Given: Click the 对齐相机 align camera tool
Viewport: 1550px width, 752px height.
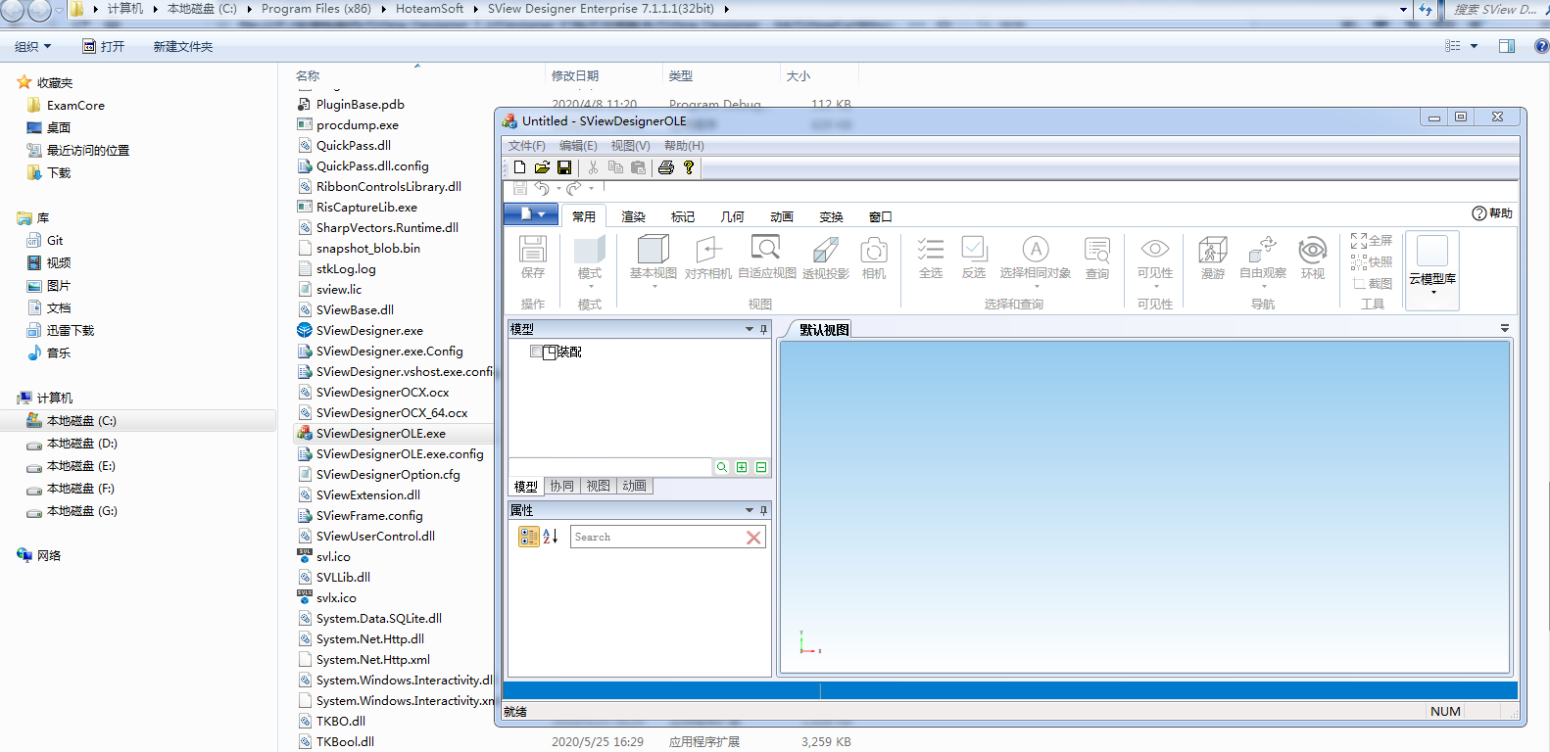Looking at the screenshot, I should [x=708, y=258].
